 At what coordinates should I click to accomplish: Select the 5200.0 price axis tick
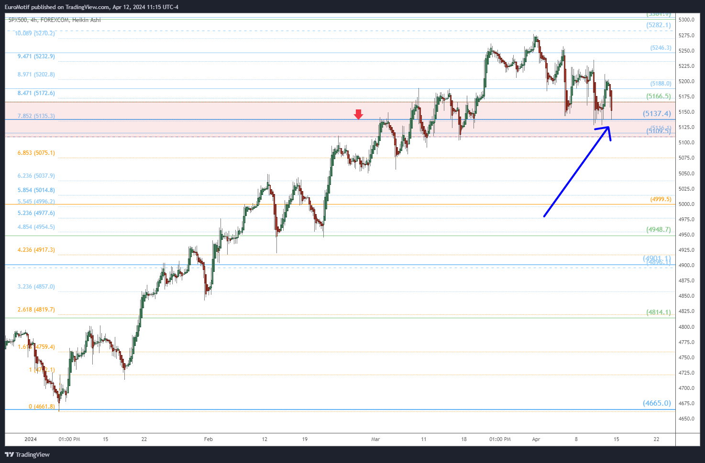click(686, 81)
